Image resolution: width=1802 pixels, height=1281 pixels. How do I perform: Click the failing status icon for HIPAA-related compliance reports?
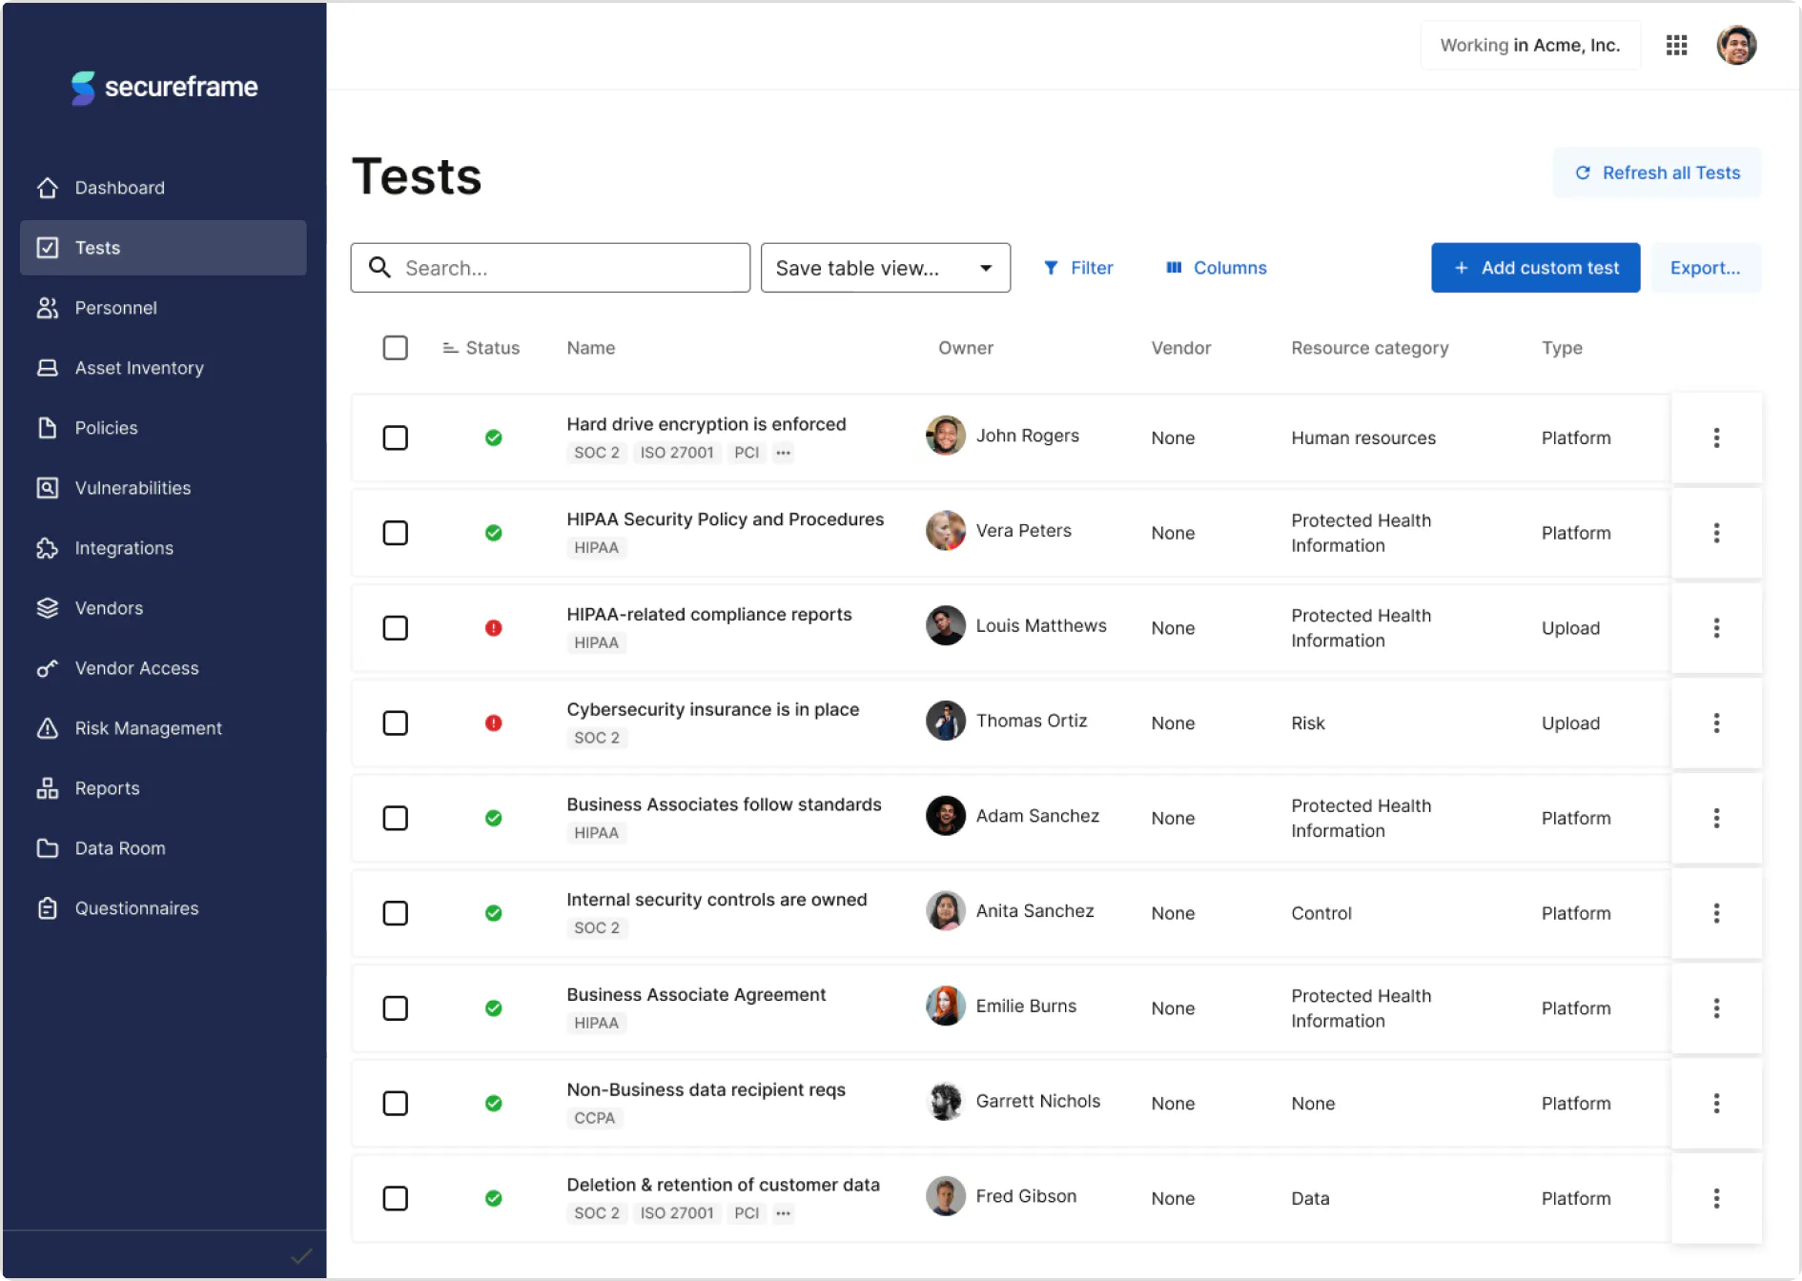click(x=493, y=628)
